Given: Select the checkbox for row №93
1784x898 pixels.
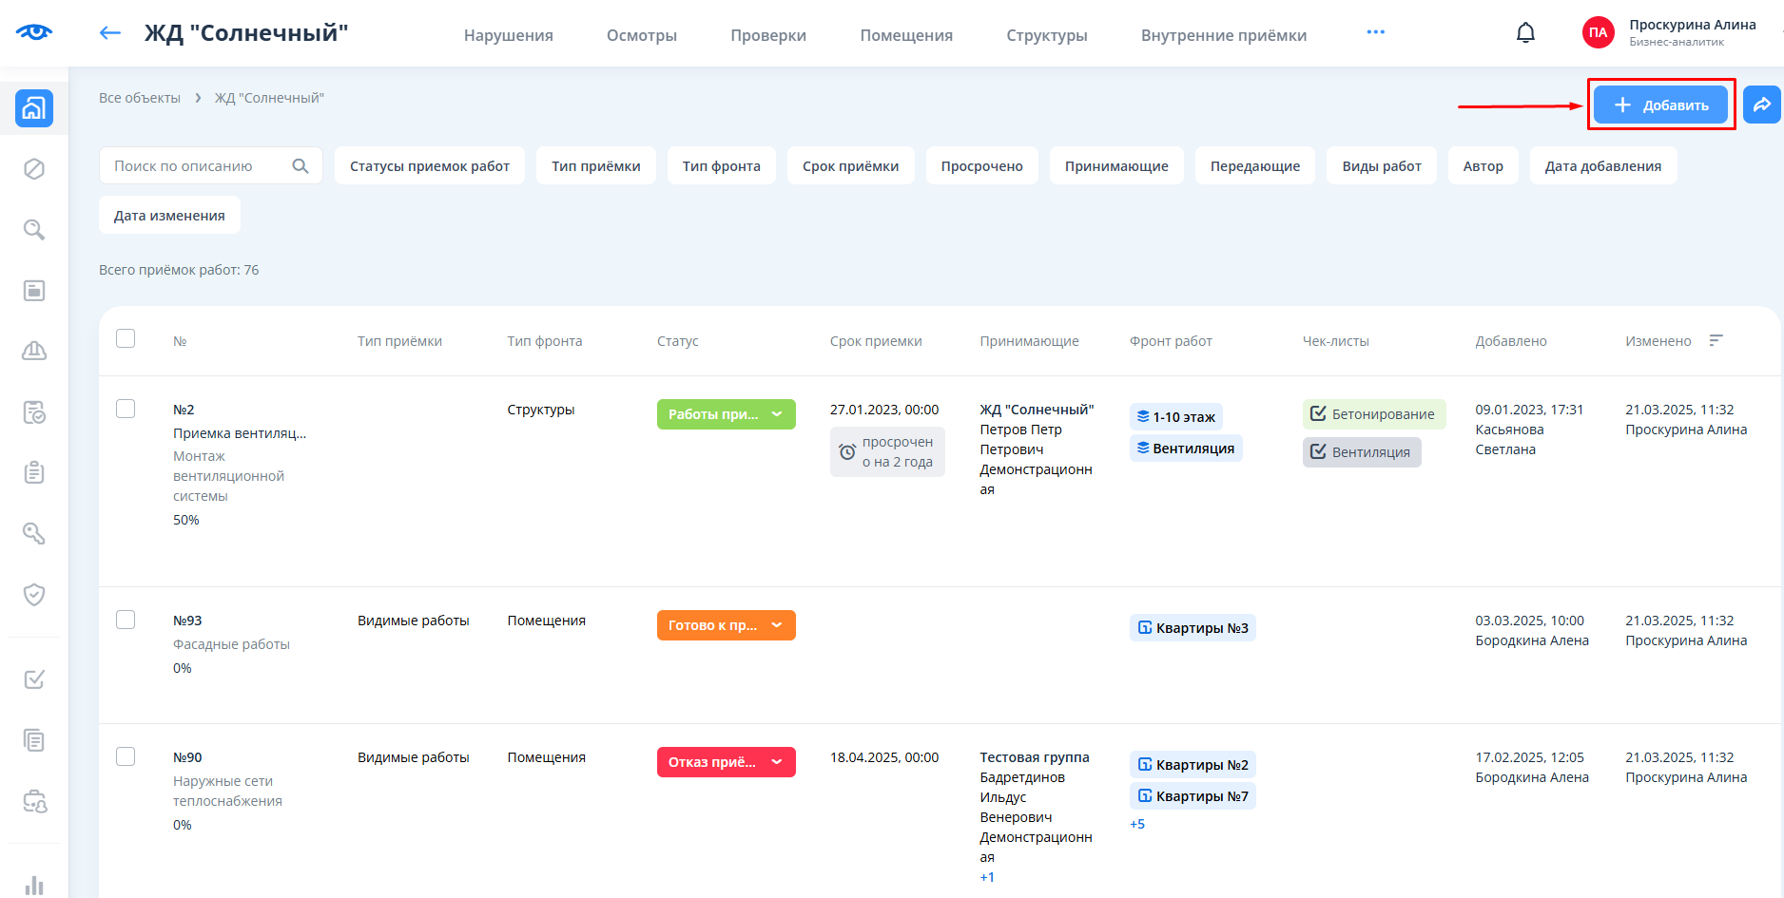Looking at the screenshot, I should [x=126, y=620].
